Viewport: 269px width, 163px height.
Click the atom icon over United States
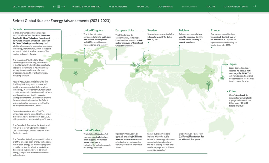75,73
